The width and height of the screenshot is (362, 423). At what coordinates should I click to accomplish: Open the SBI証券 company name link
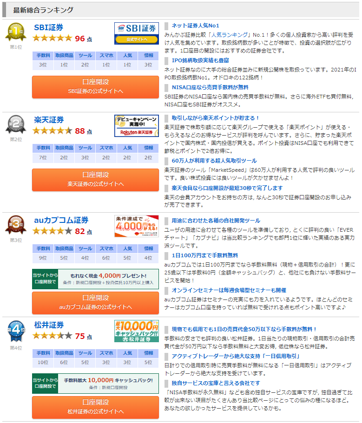[x=49, y=27]
